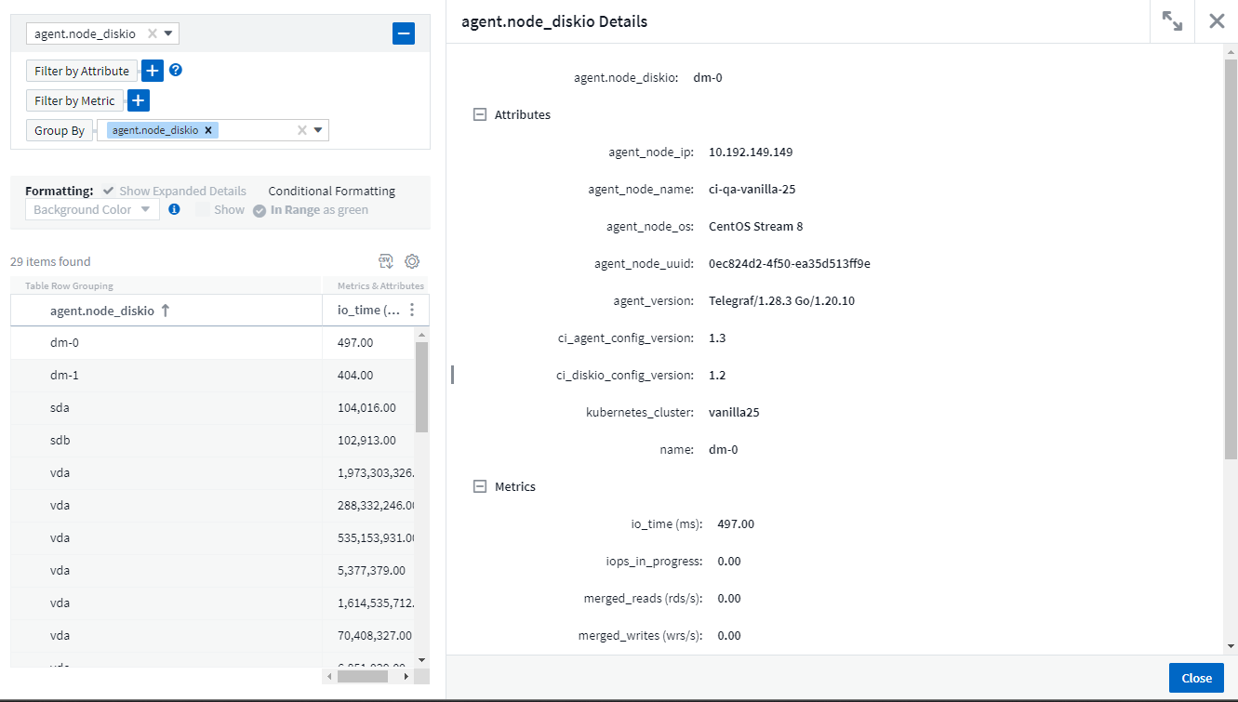Collapse the Attributes section
1238x702 pixels.
click(x=480, y=115)
